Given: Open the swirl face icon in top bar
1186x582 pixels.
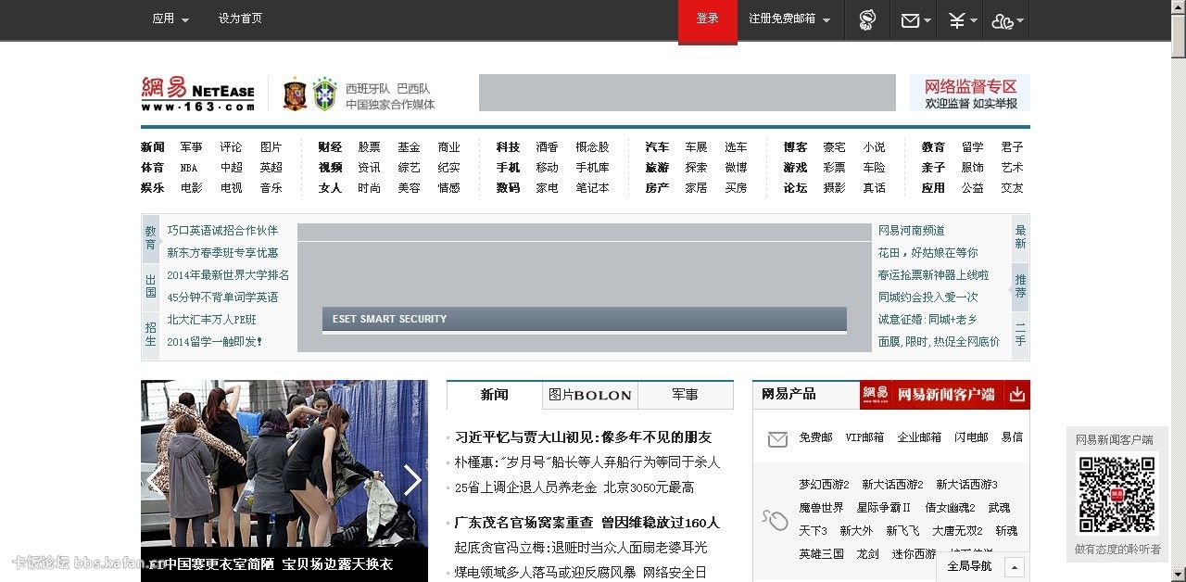Looking at the screenshot, I should [867, 19].
